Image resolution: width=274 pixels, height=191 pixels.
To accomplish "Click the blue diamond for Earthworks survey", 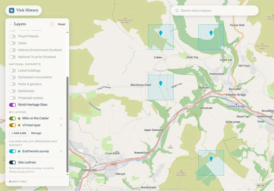I will 19,151.
